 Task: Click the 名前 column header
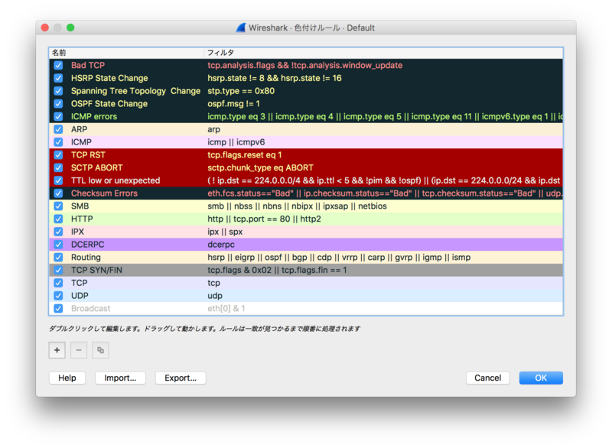126,53
